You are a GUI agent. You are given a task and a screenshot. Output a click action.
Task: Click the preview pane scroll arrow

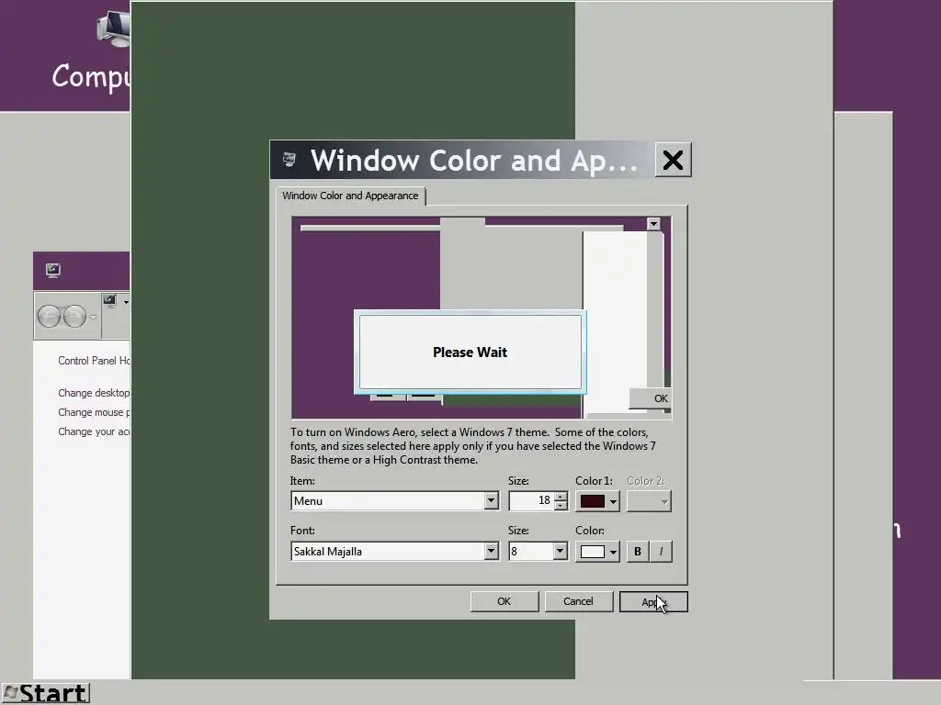click(653, 224)
